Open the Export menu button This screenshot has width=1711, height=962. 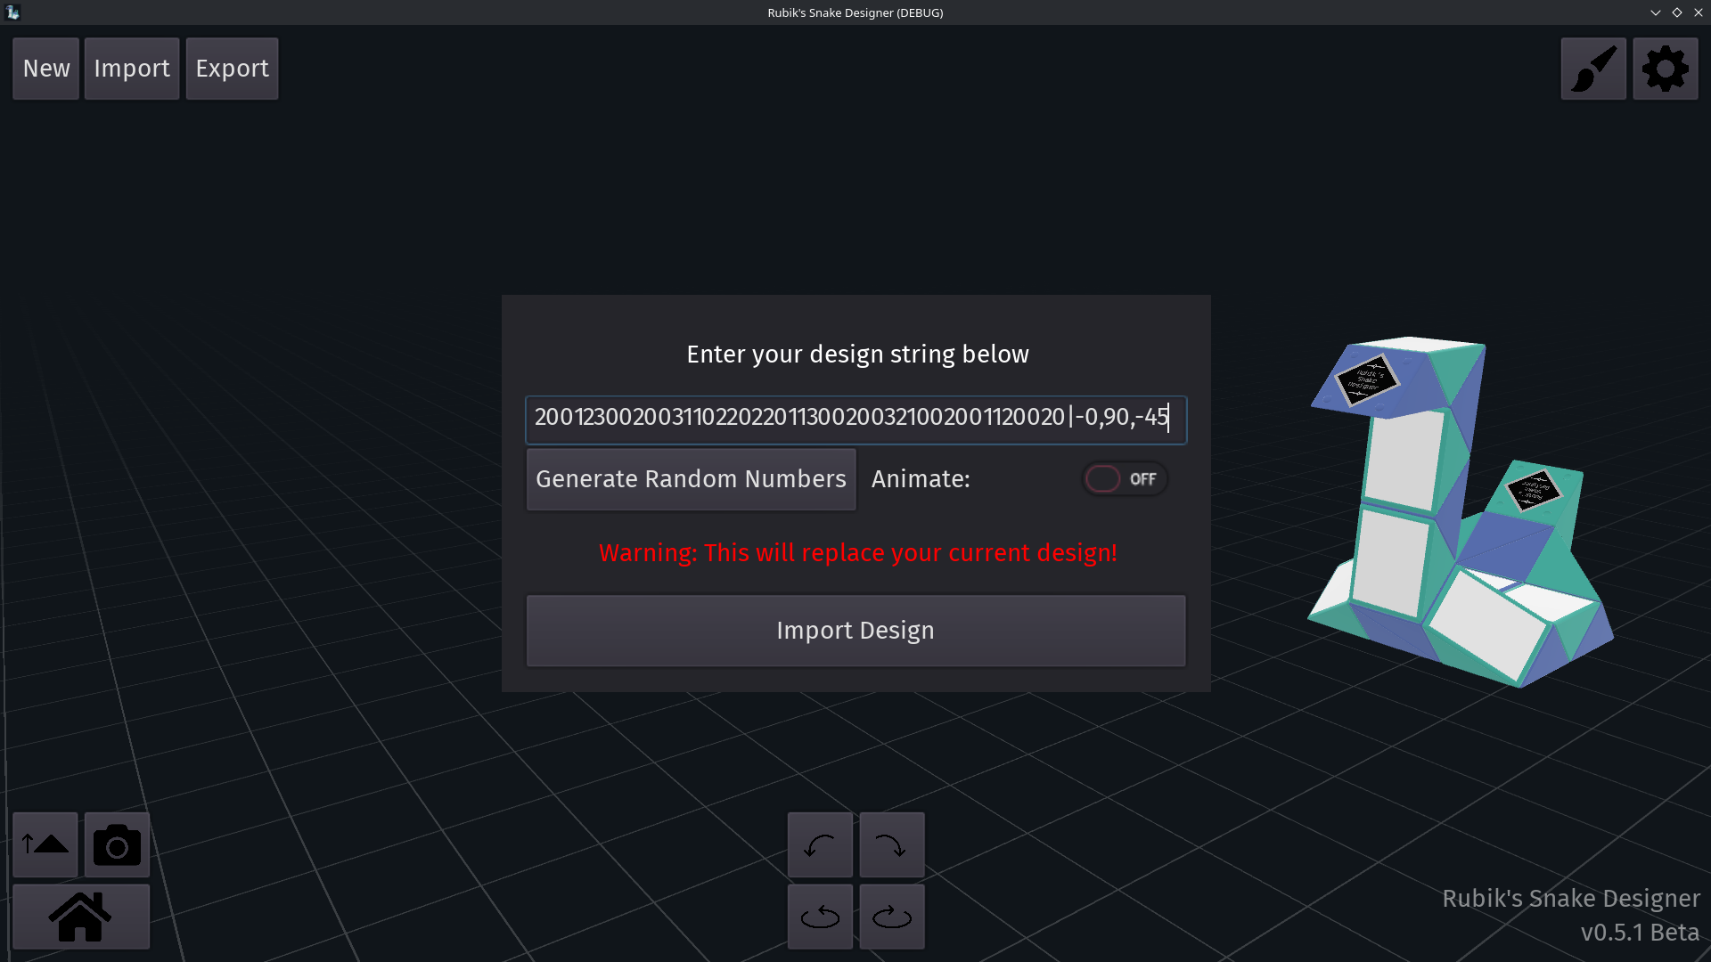[232, 69]
